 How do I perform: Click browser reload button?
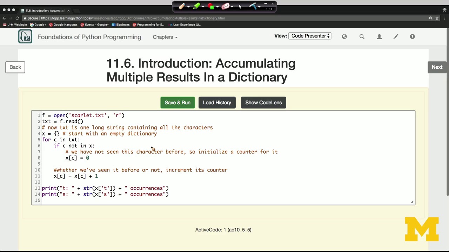[x=17, y=18]
